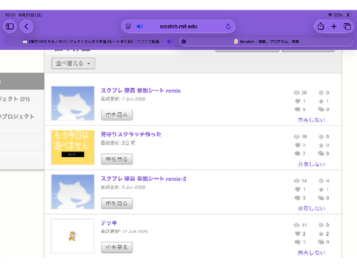Open the 見守りスクラッチ作った thumbnail
Screen dimensions: 357x268
click(73, 147)
